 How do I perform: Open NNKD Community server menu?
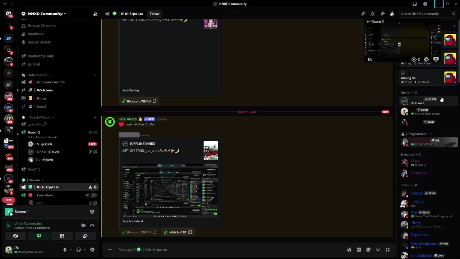[47, 14]
